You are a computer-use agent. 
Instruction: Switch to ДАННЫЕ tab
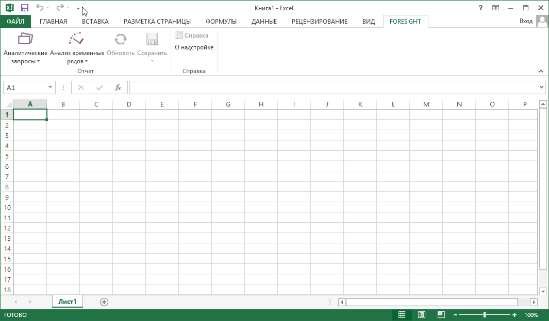click(x=264, y=21)
